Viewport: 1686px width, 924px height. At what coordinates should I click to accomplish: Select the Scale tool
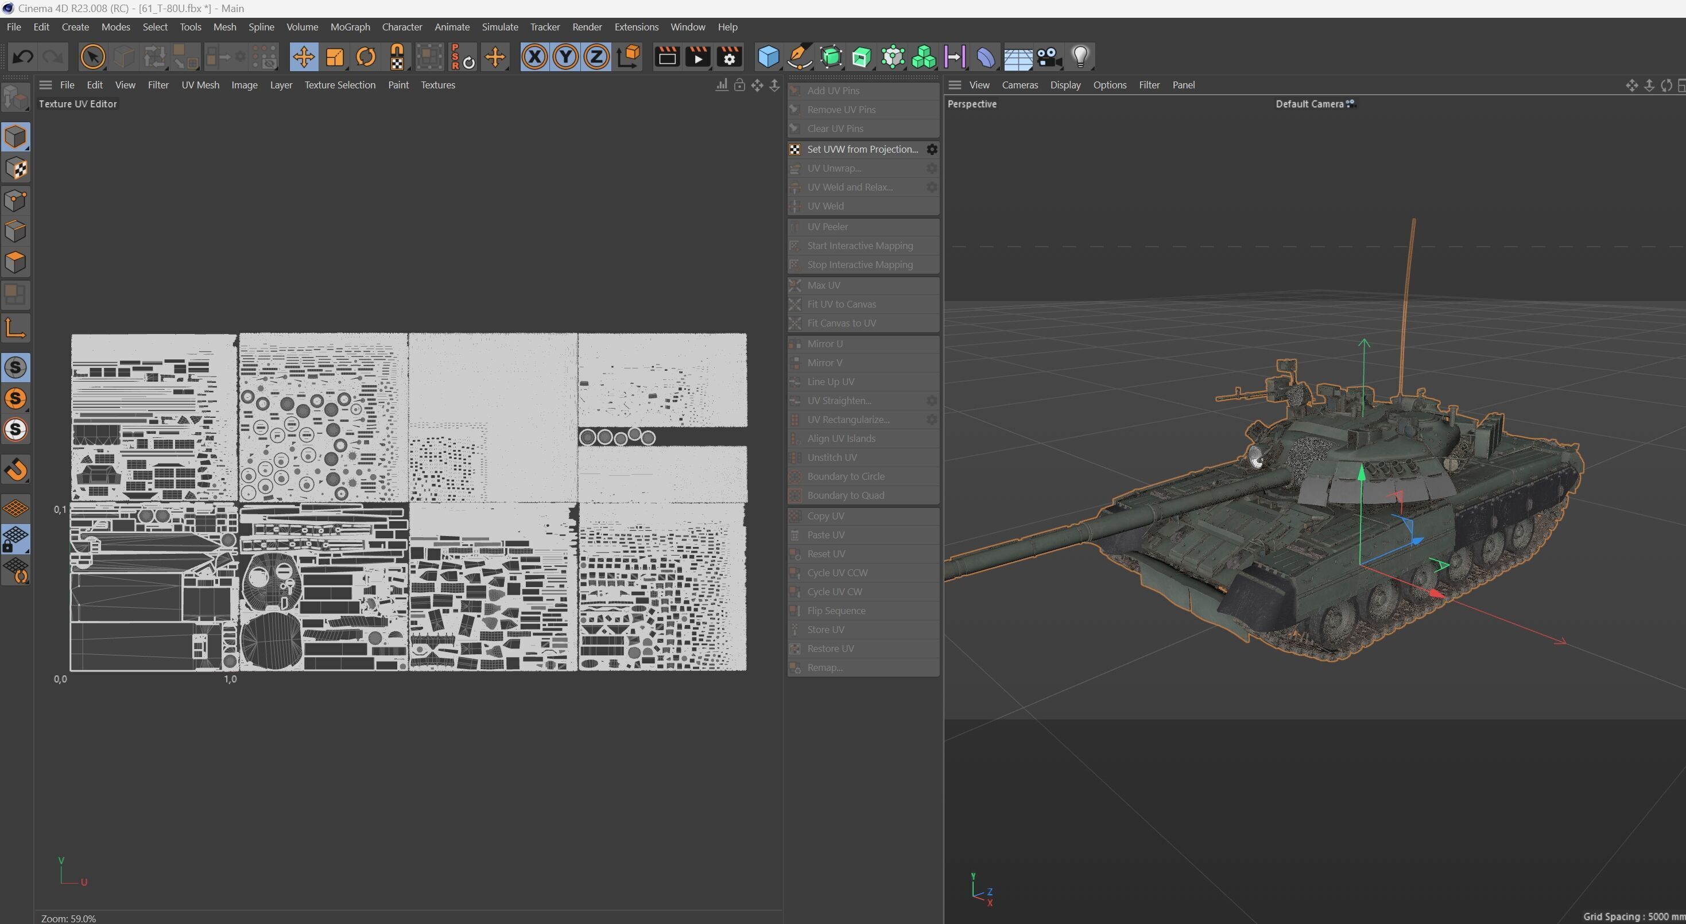click(x=335, y=57)
